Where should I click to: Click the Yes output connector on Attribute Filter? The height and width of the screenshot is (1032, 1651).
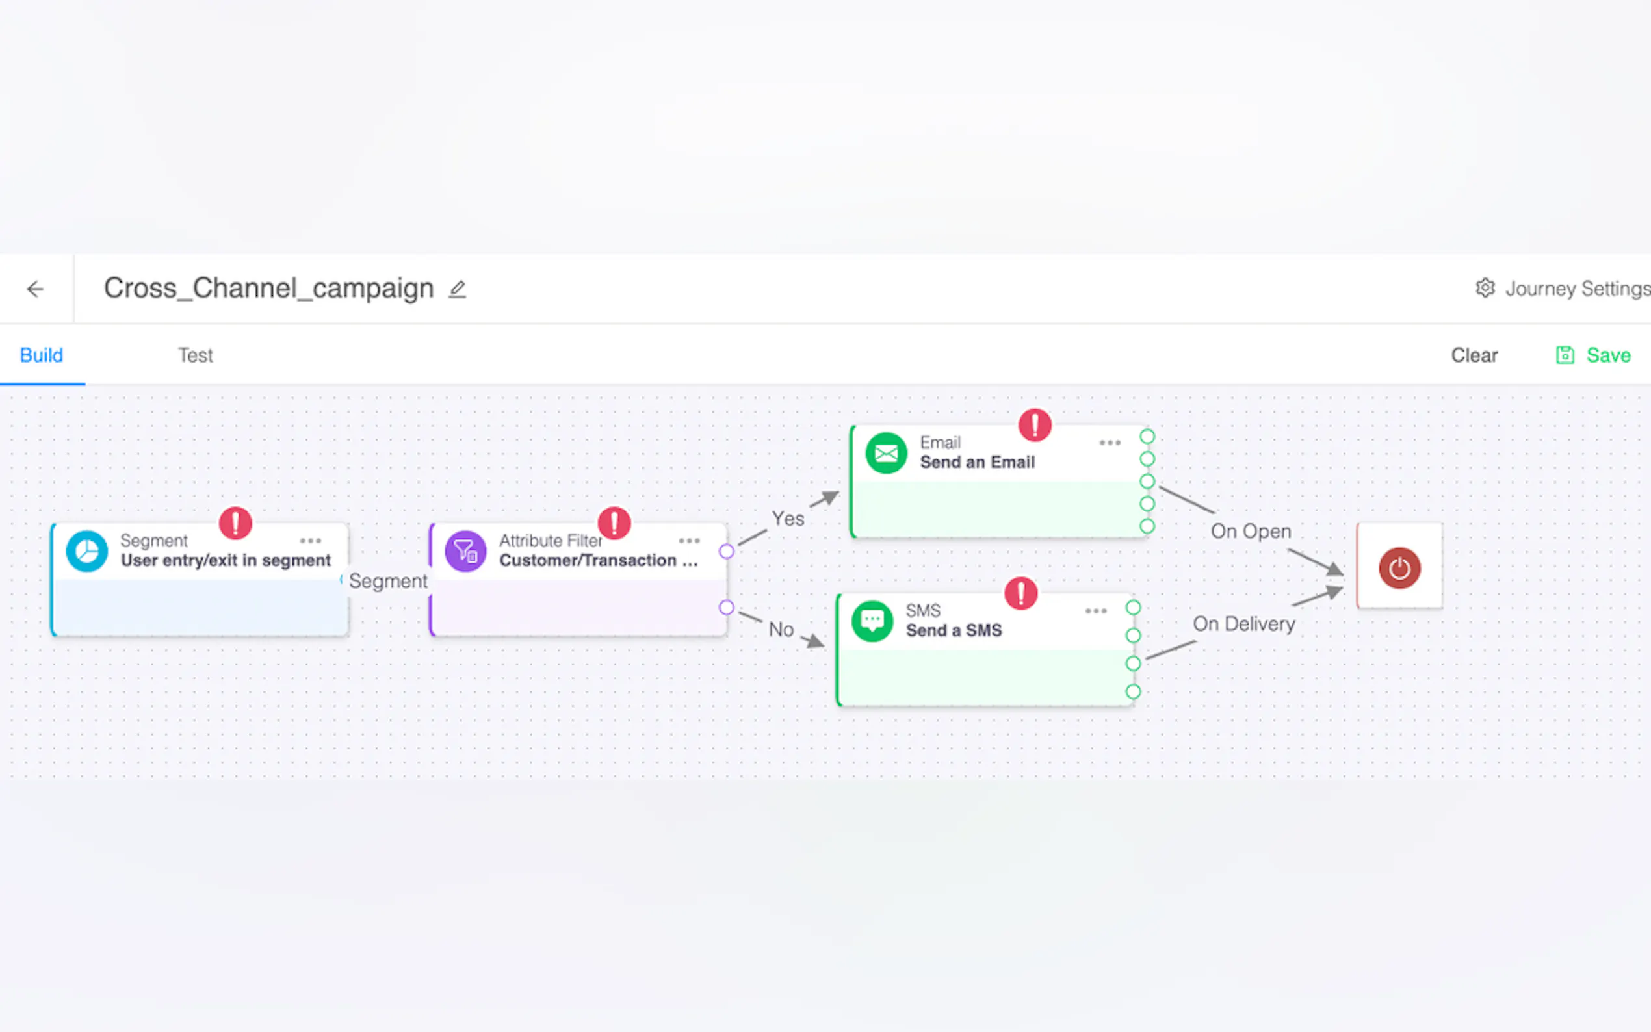726,552
